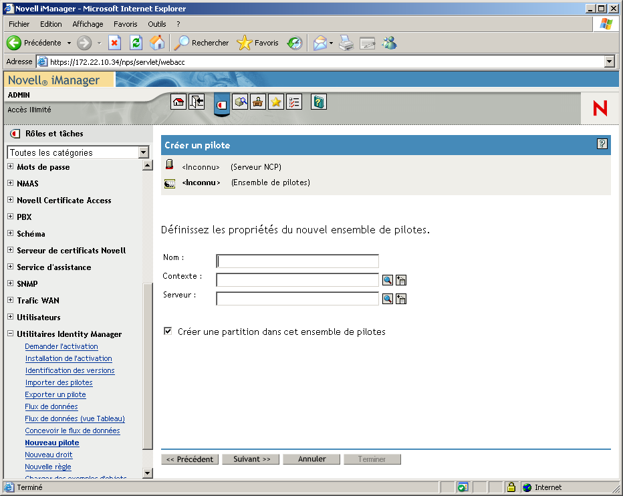The height and width of the screenshot is (496, 623).
Task: Type a name in the Nom field
Action: (297, 261)
